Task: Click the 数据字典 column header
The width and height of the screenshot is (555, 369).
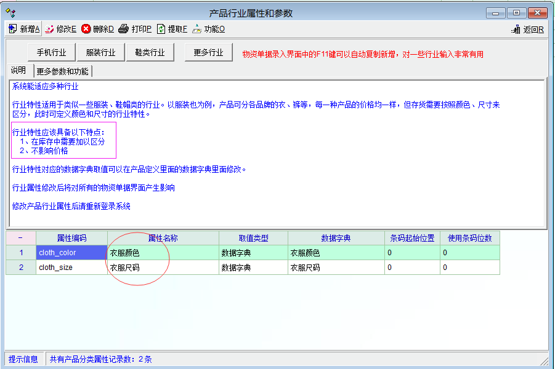Action: pos(336,238)
